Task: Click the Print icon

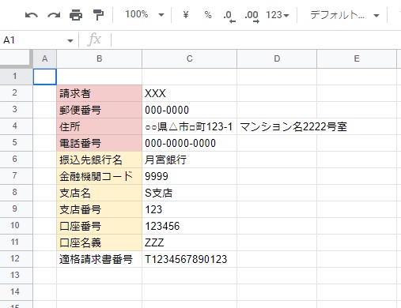Action: click(x=76, y=15)
